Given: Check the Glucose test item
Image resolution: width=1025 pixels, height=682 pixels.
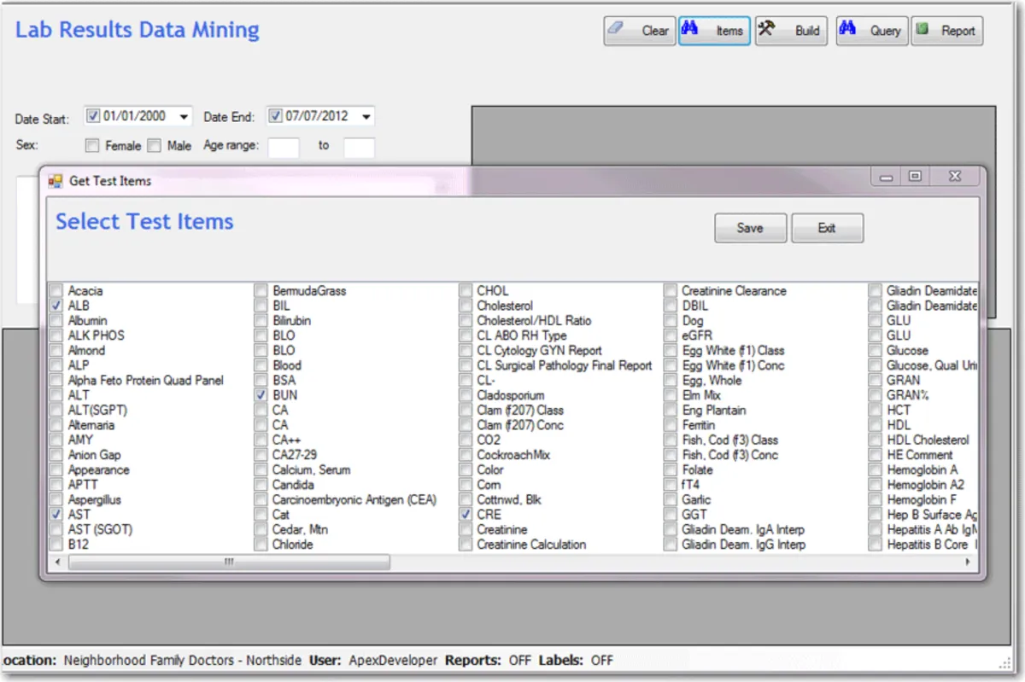Looking at the screenshot, I should coord(876,351).
